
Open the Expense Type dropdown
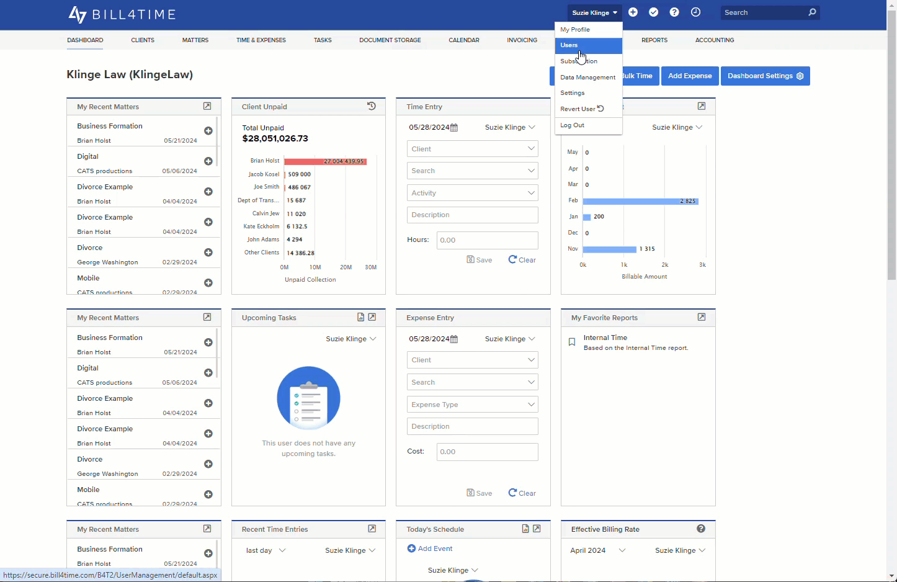[473, 405]
